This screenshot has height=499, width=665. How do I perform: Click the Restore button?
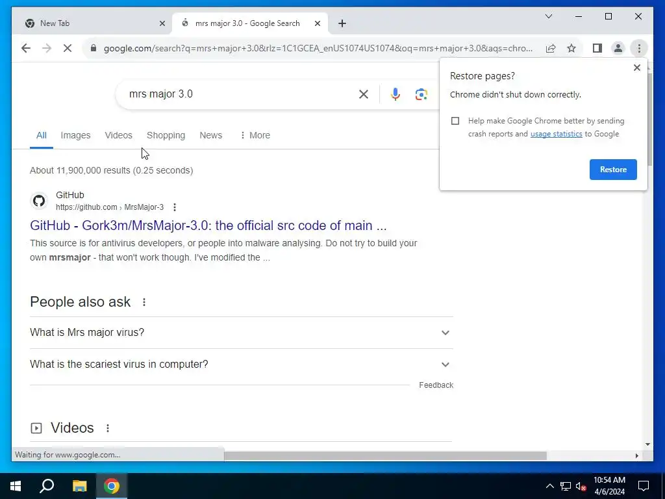click(x=613, y=170)
